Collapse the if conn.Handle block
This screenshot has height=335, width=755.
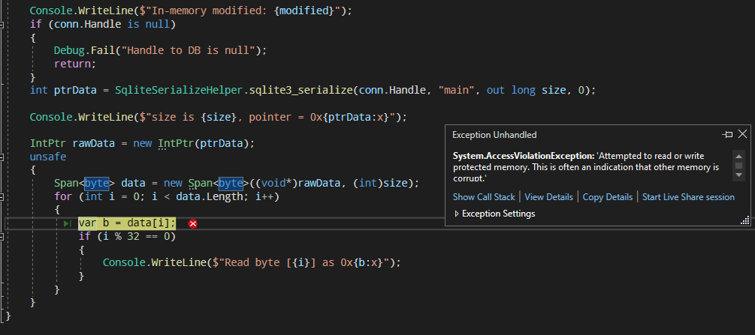click(x=2, y=24)
